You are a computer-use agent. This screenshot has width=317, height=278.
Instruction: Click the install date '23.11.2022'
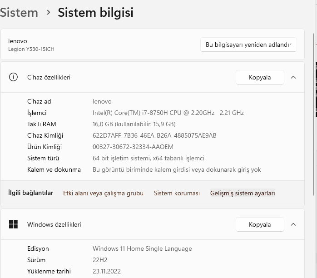[107, 271]
